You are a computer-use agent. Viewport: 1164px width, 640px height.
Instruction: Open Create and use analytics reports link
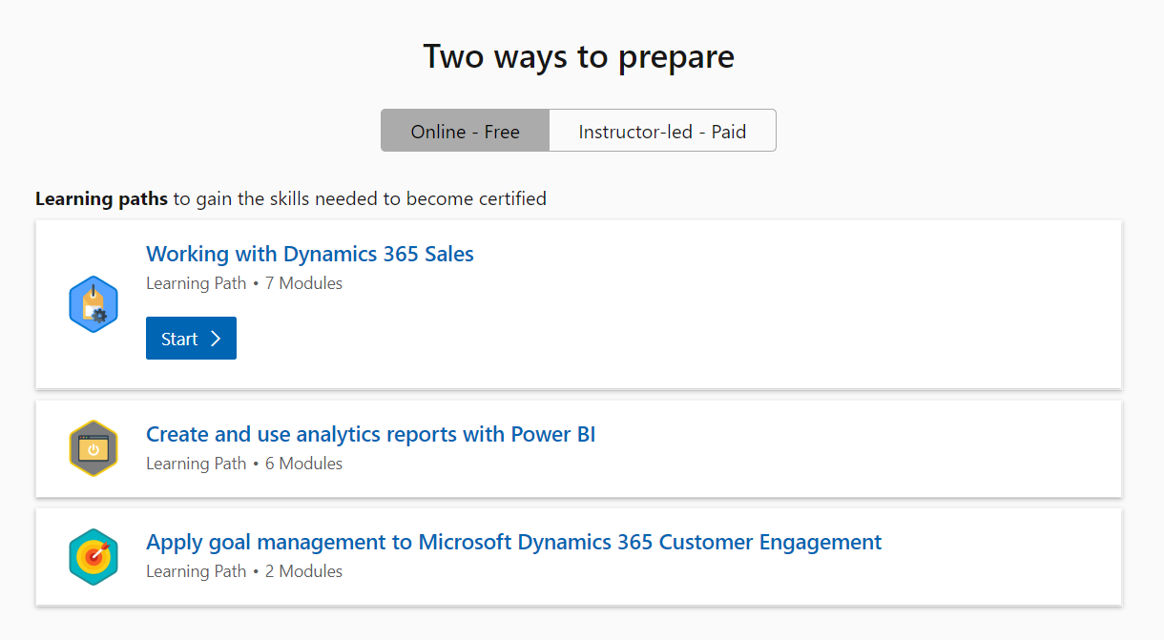370,434
